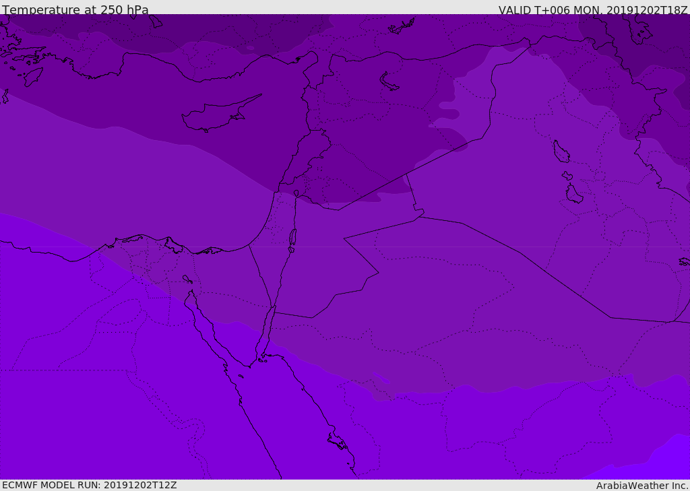Click the "ECMWF MODEL RUN: 20191202T12Z" text
Screen dimensions: 690x491
tap(90, 485)
